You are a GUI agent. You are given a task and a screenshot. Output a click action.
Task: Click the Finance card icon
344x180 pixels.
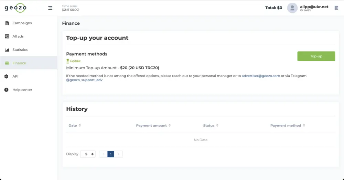coord(7,63)
